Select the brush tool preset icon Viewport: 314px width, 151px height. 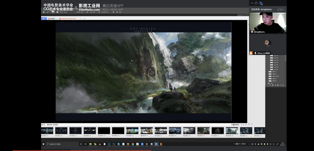pos(48,12)
